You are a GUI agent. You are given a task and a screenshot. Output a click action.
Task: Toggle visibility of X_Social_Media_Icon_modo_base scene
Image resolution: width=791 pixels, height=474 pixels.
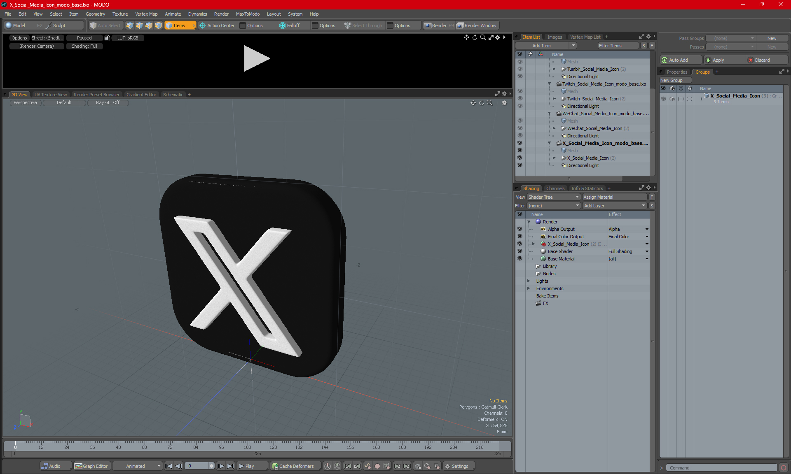pyautogui.click(x=520, y=143)
